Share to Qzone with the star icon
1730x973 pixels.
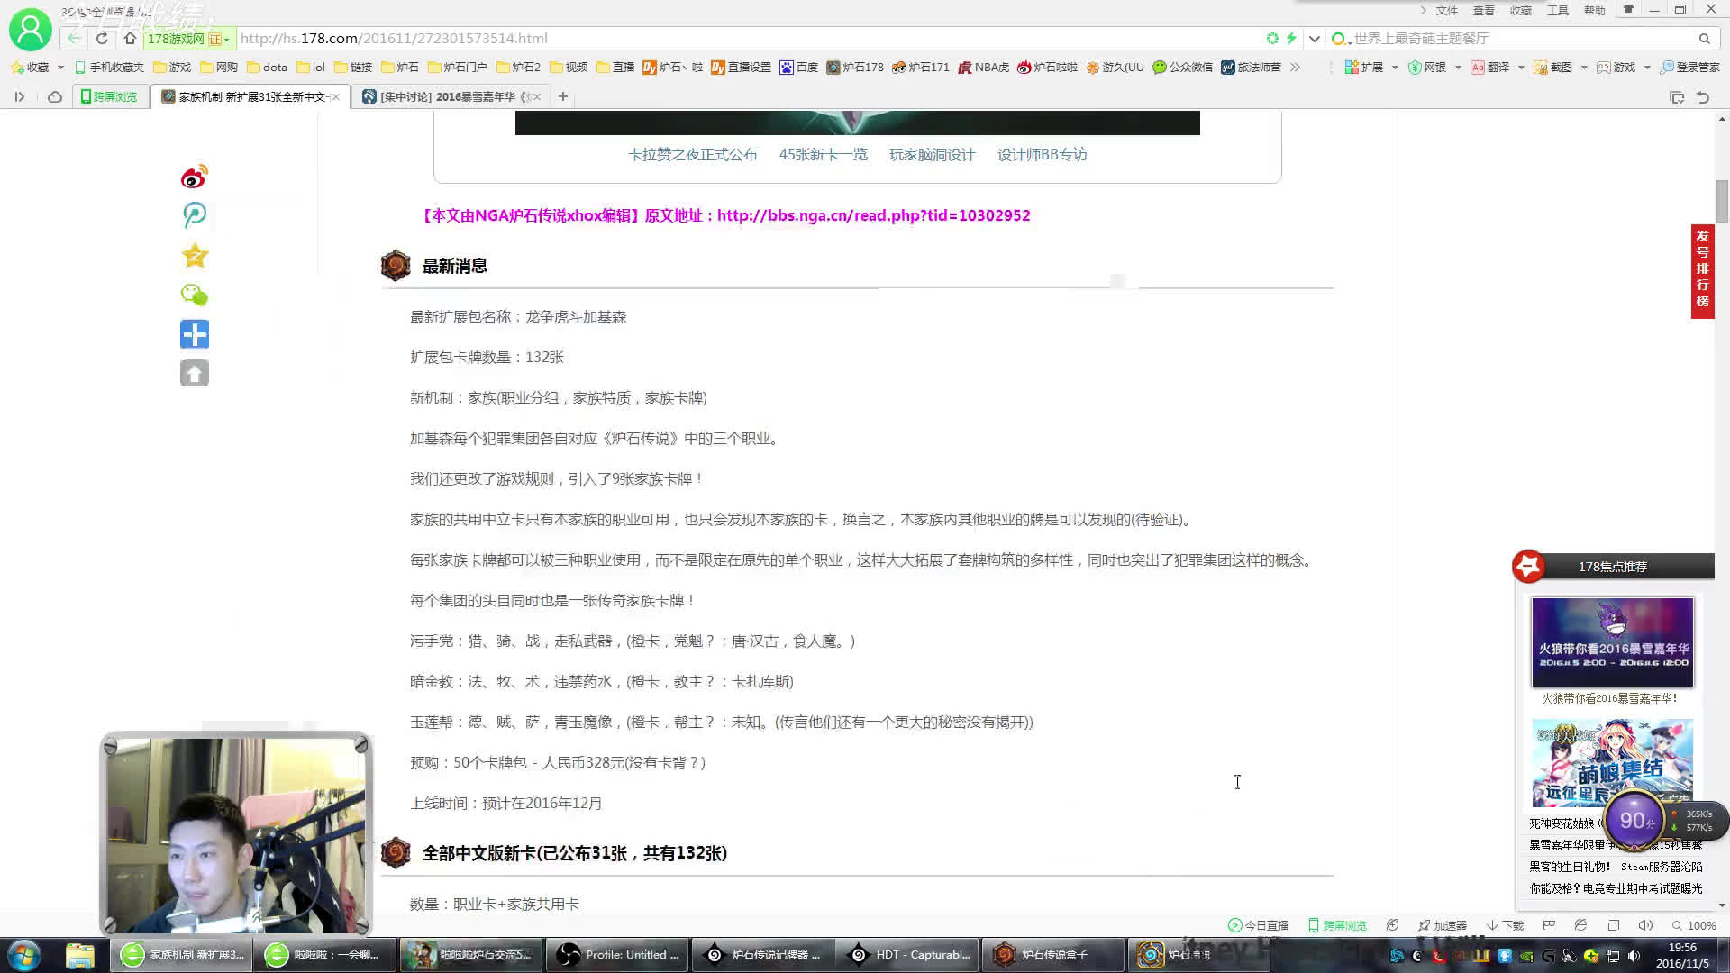[195, 256]
